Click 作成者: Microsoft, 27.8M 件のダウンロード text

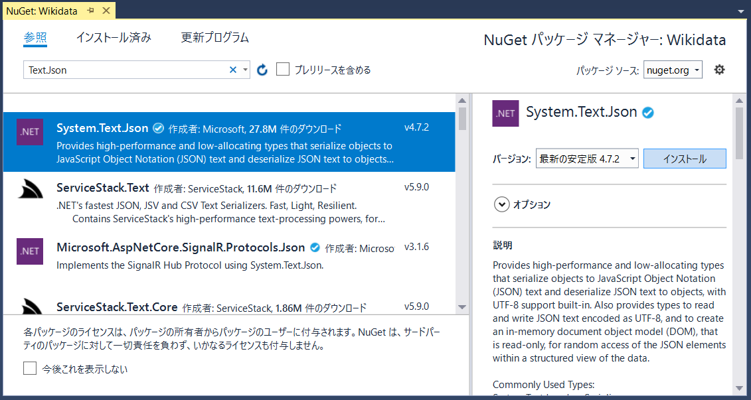point(255,129)
